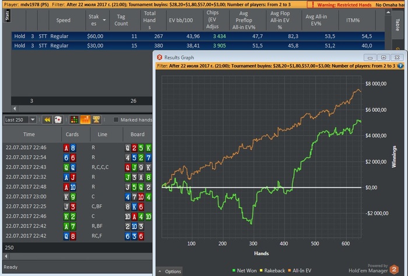Select hand at 22.07.2017 22:43
The width and height of the screenshot is (408, 276).
(78, 167)
